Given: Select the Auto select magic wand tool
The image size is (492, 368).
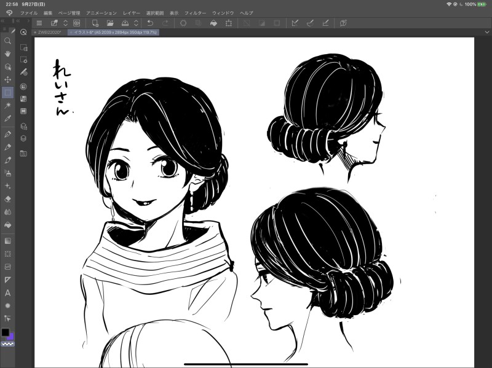Looking at the screenshot, I should [x=7, y=105].
